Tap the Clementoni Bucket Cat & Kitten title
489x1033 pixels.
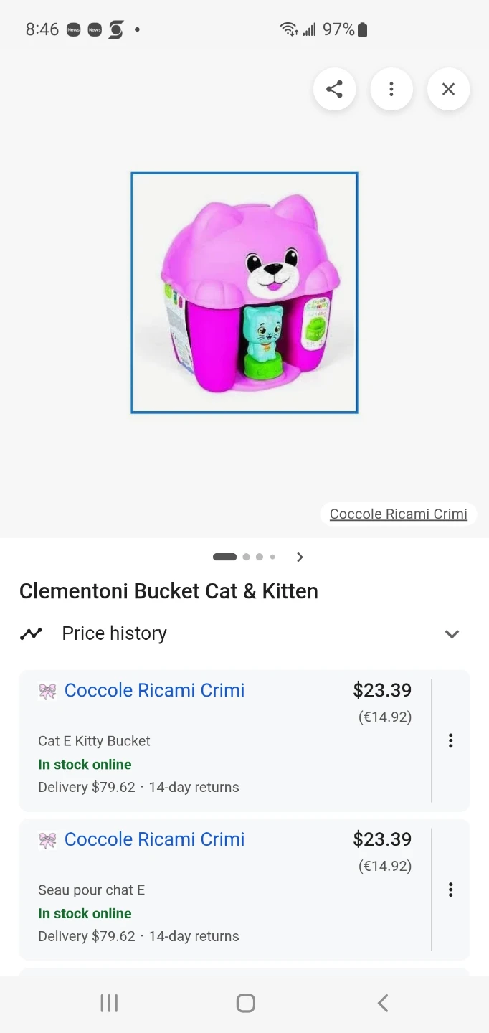[x=168, y=591]
